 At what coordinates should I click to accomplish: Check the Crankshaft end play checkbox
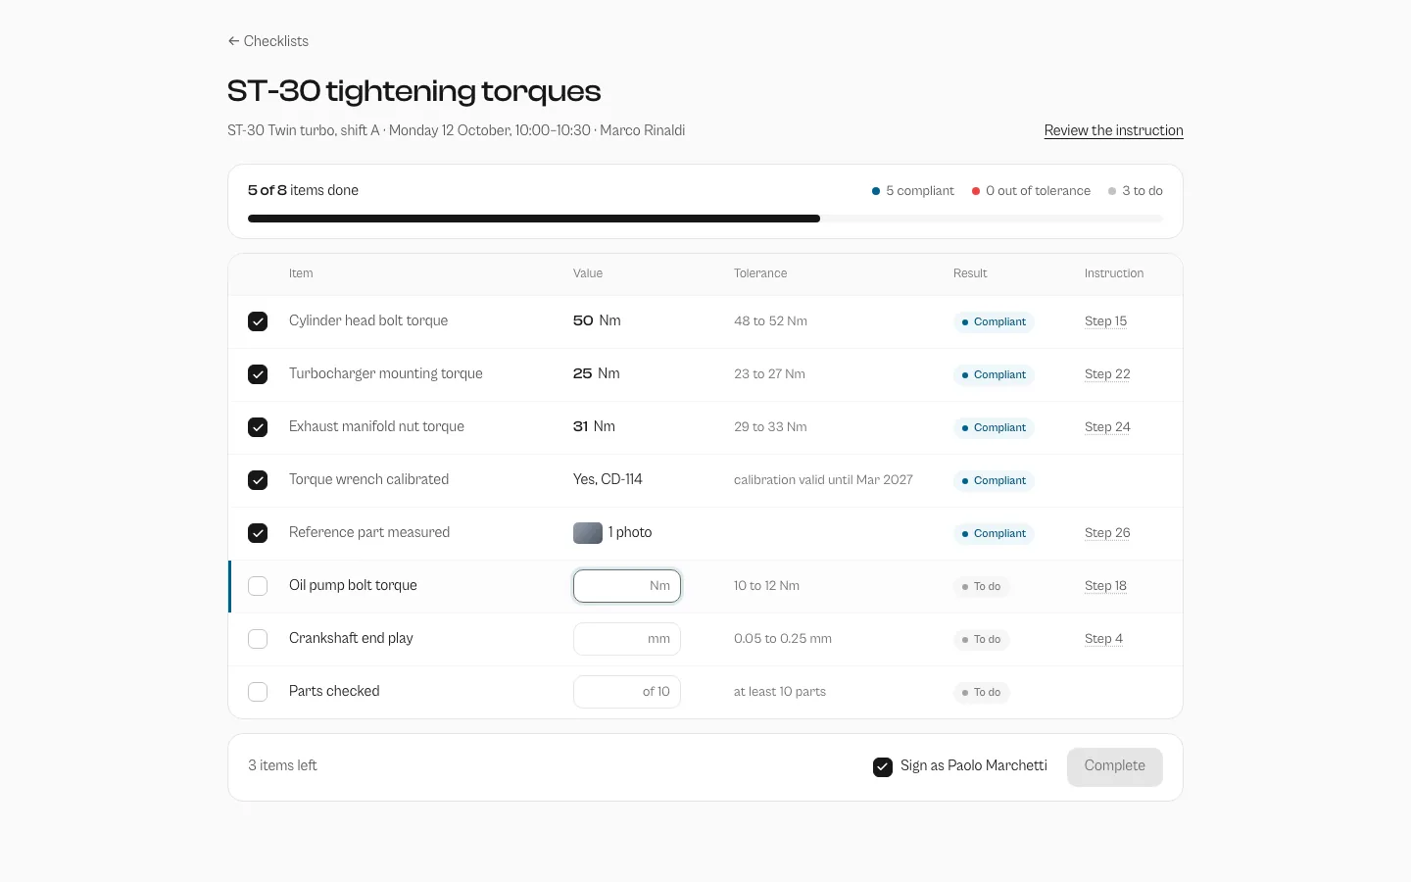[258, 639]
